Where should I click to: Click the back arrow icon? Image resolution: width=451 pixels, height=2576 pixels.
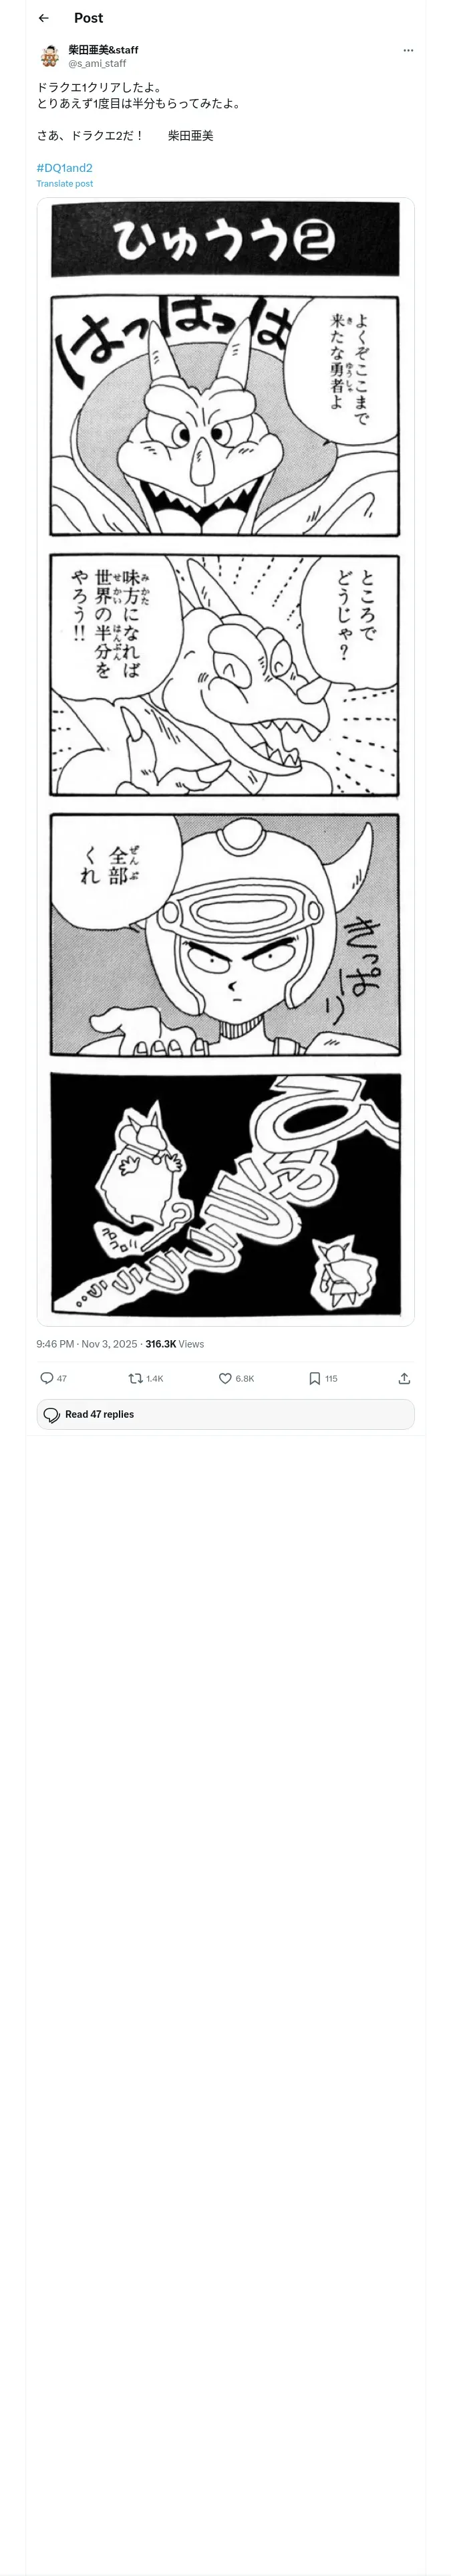[x=43, y=18]
